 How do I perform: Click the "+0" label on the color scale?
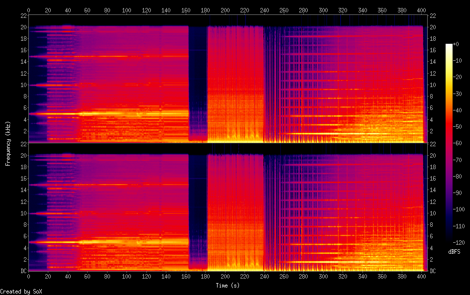(457, 44)
